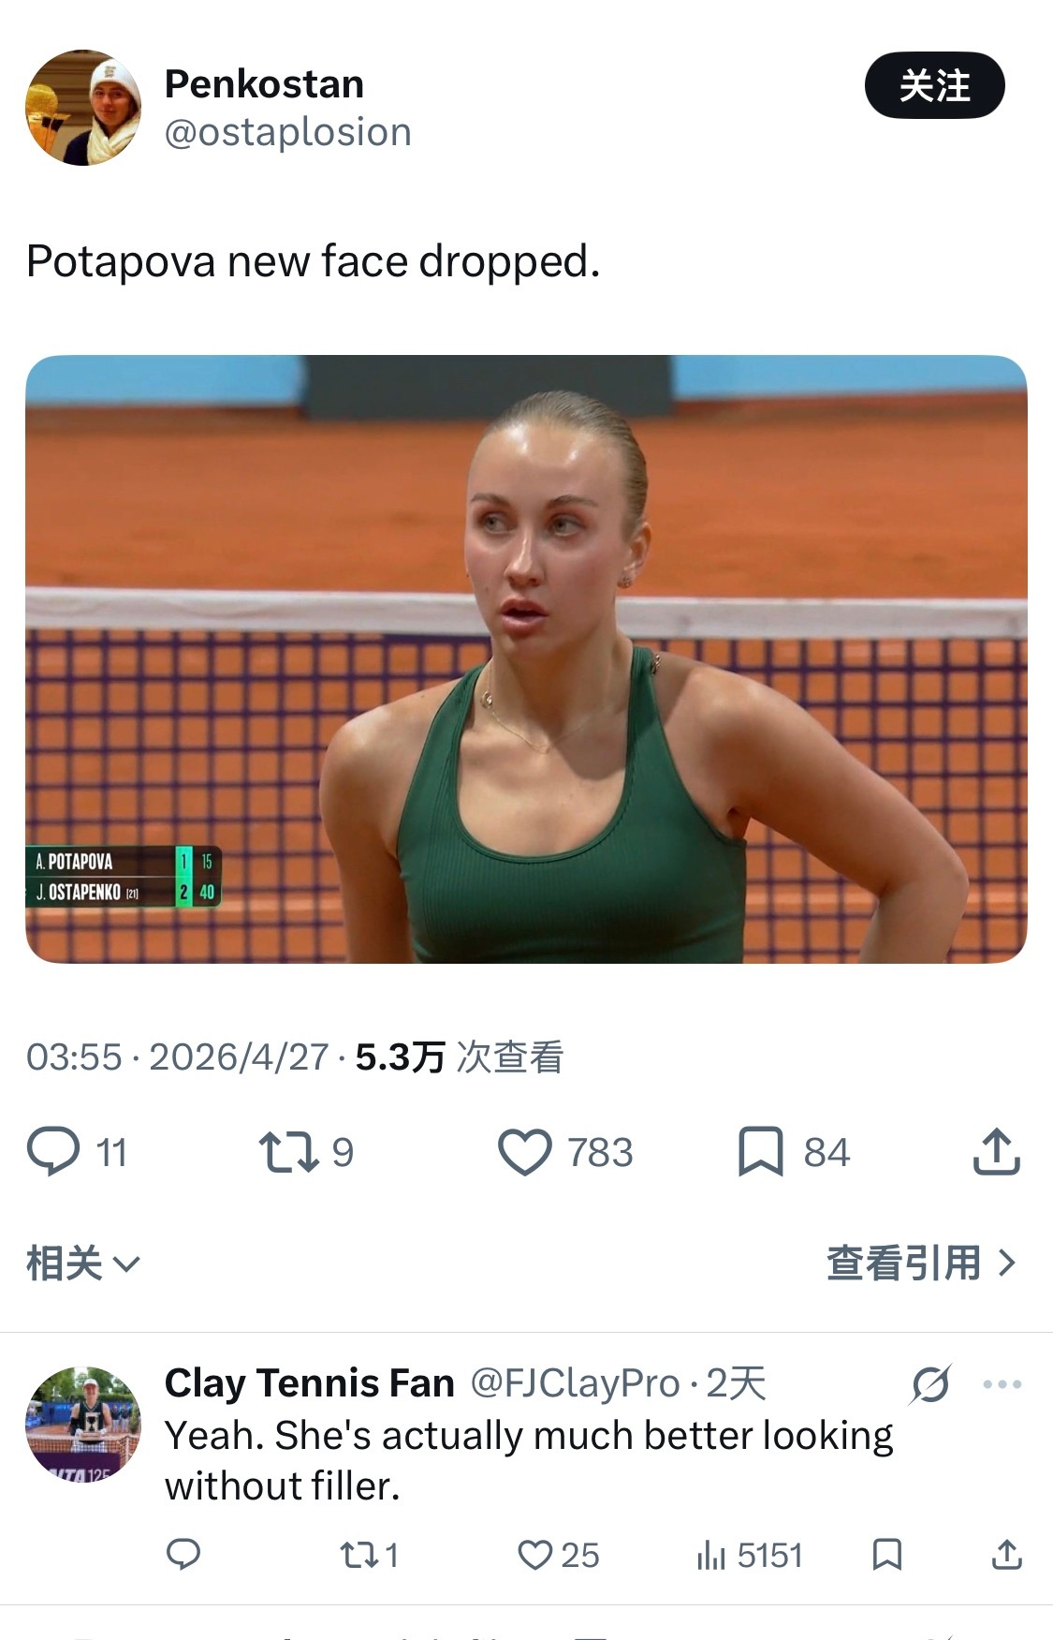Open more options on Clay Tennis Fan reply
Viewport: 1053px width, 1640px height.
coord(1002,1384)
